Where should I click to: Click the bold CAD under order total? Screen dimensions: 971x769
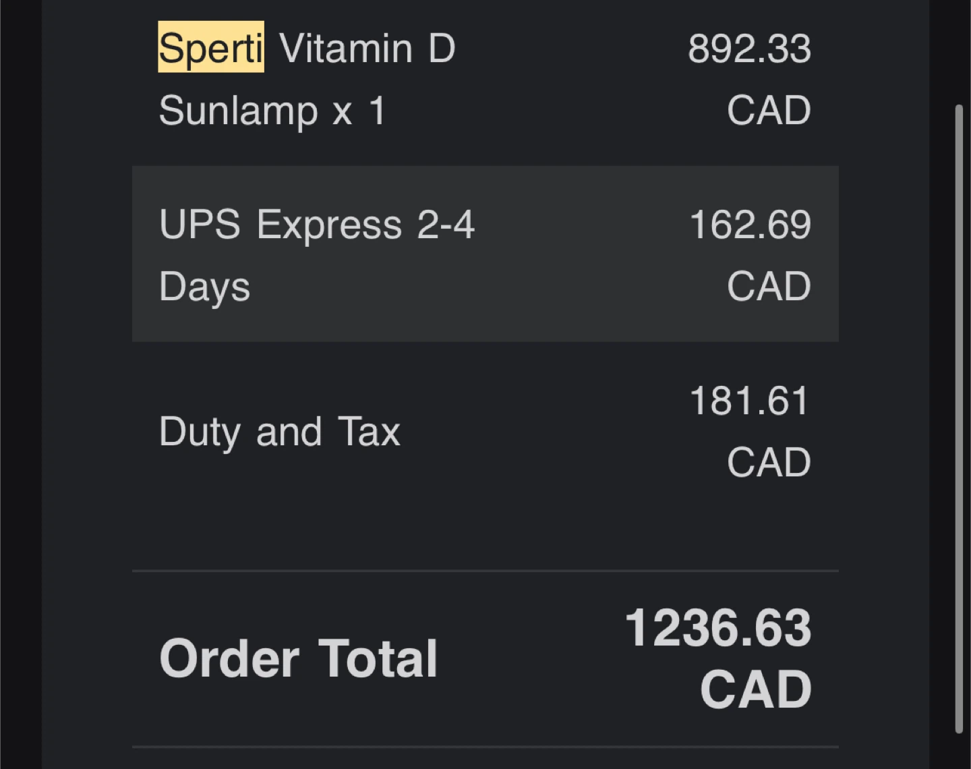[756, 689]
